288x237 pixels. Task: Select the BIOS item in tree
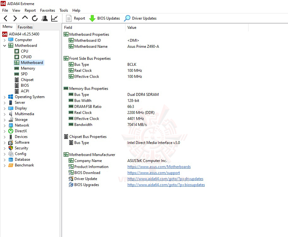tap(25, 85)
